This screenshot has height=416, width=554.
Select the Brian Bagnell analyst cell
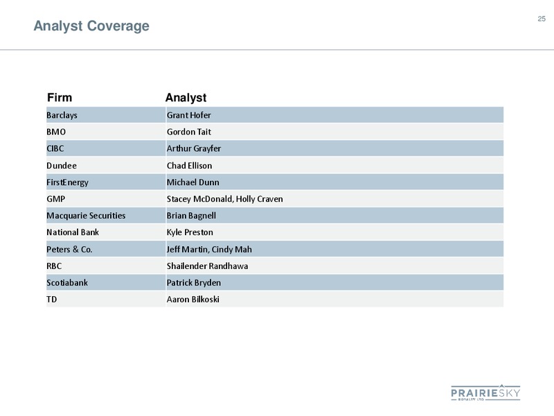pos(334,216)
